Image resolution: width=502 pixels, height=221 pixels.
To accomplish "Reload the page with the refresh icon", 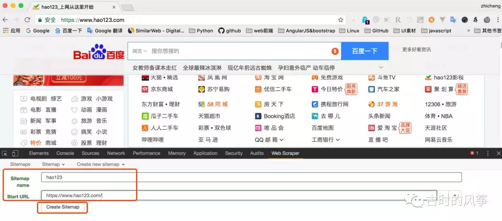I will pyautogui.click(x=27, y=20).
